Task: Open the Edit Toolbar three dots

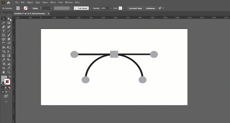Action: (x=6, y=101)
